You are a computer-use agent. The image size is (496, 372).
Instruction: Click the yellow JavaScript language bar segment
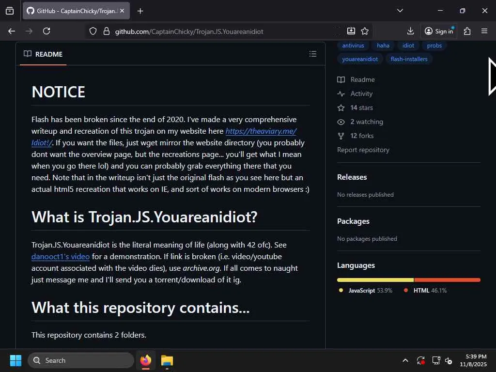click(x=375, y=280)
